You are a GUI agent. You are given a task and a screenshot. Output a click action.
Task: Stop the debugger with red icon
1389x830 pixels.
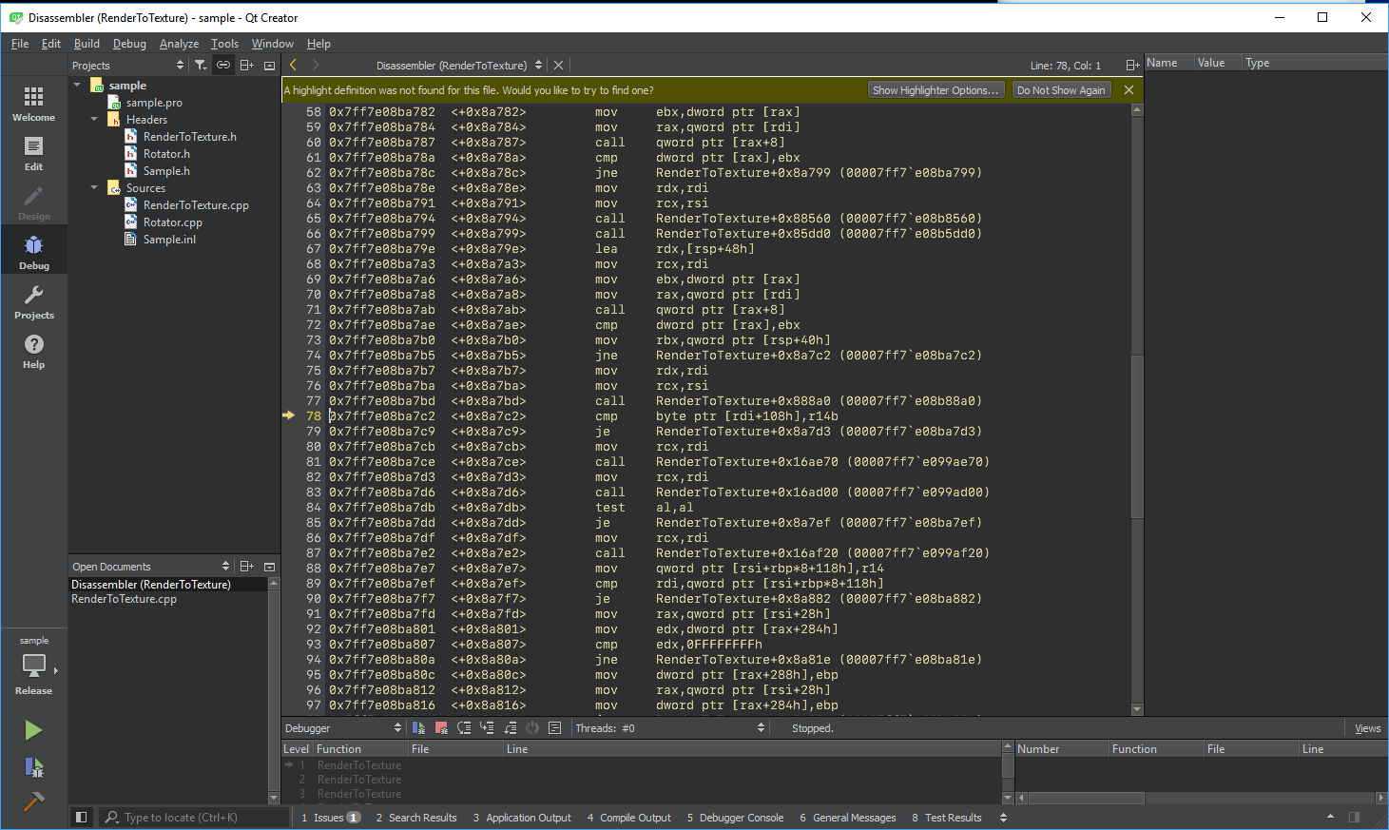pyautogui.click(x=441, y=727)
